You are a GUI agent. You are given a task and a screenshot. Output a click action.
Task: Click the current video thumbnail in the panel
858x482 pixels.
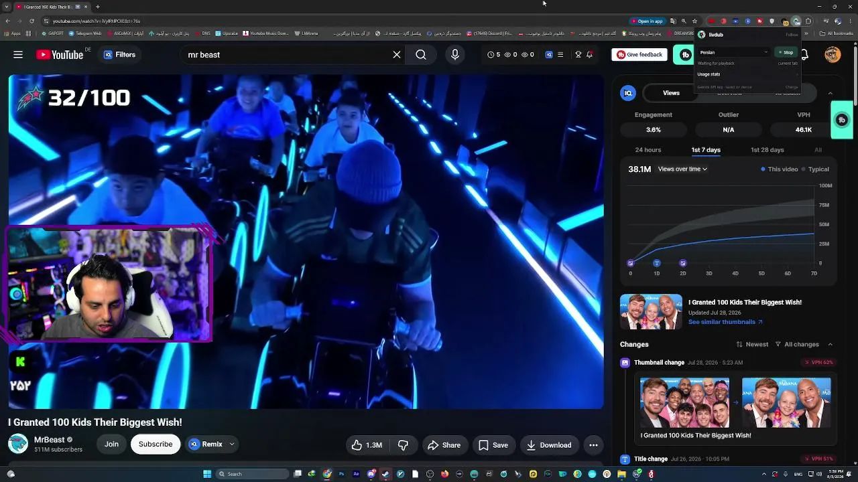click(651, 312)
